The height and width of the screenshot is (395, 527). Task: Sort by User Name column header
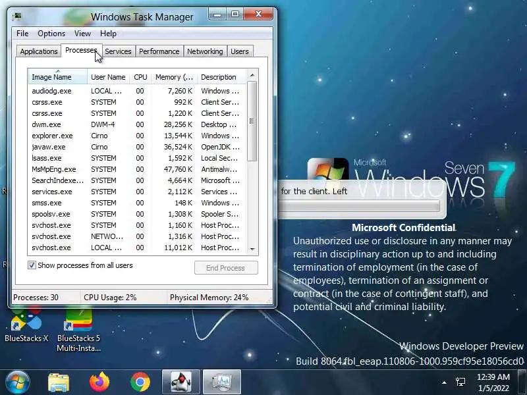[x=108, y=77]
